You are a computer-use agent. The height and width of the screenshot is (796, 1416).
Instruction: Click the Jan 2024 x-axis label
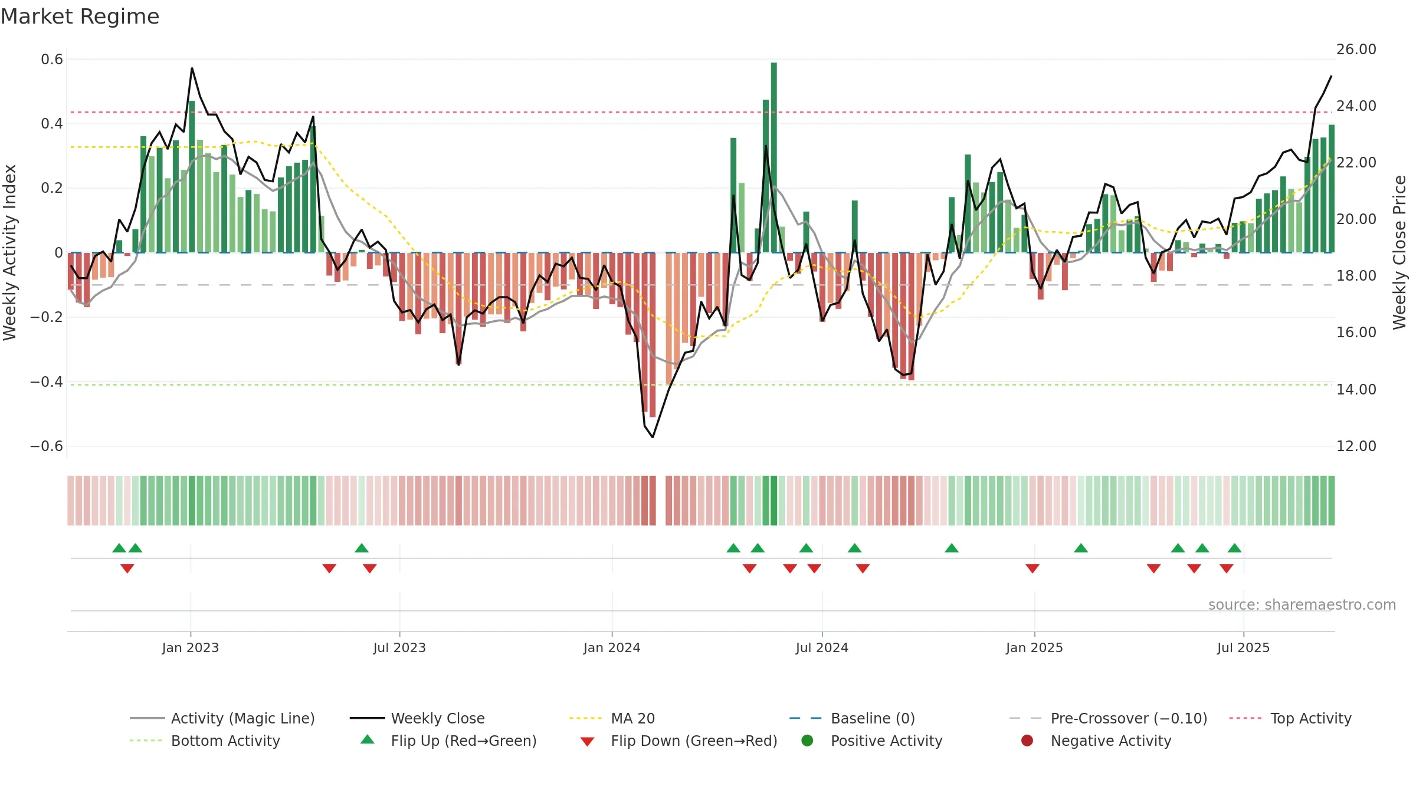click(x=612, y=647)
